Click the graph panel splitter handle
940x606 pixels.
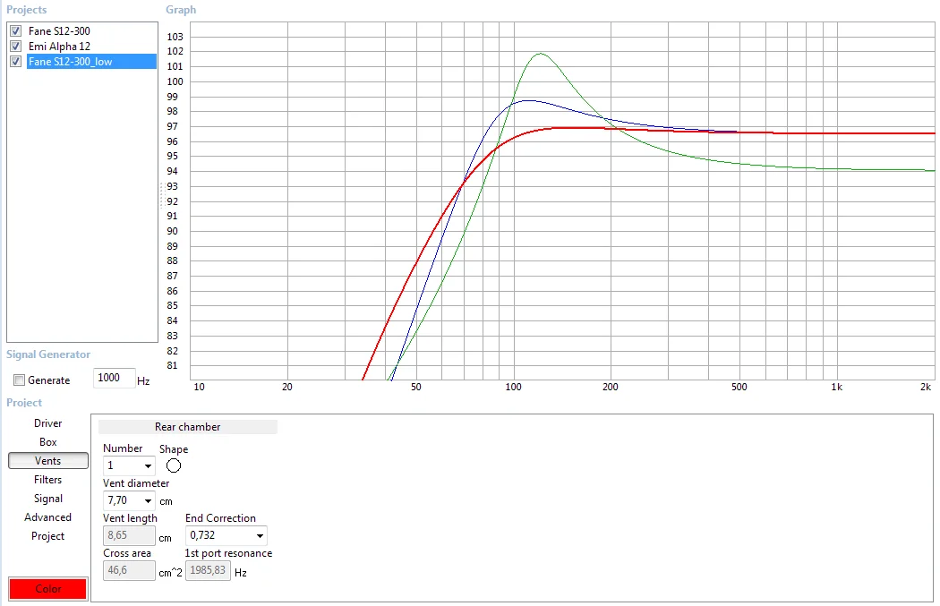tap(162, 195)
